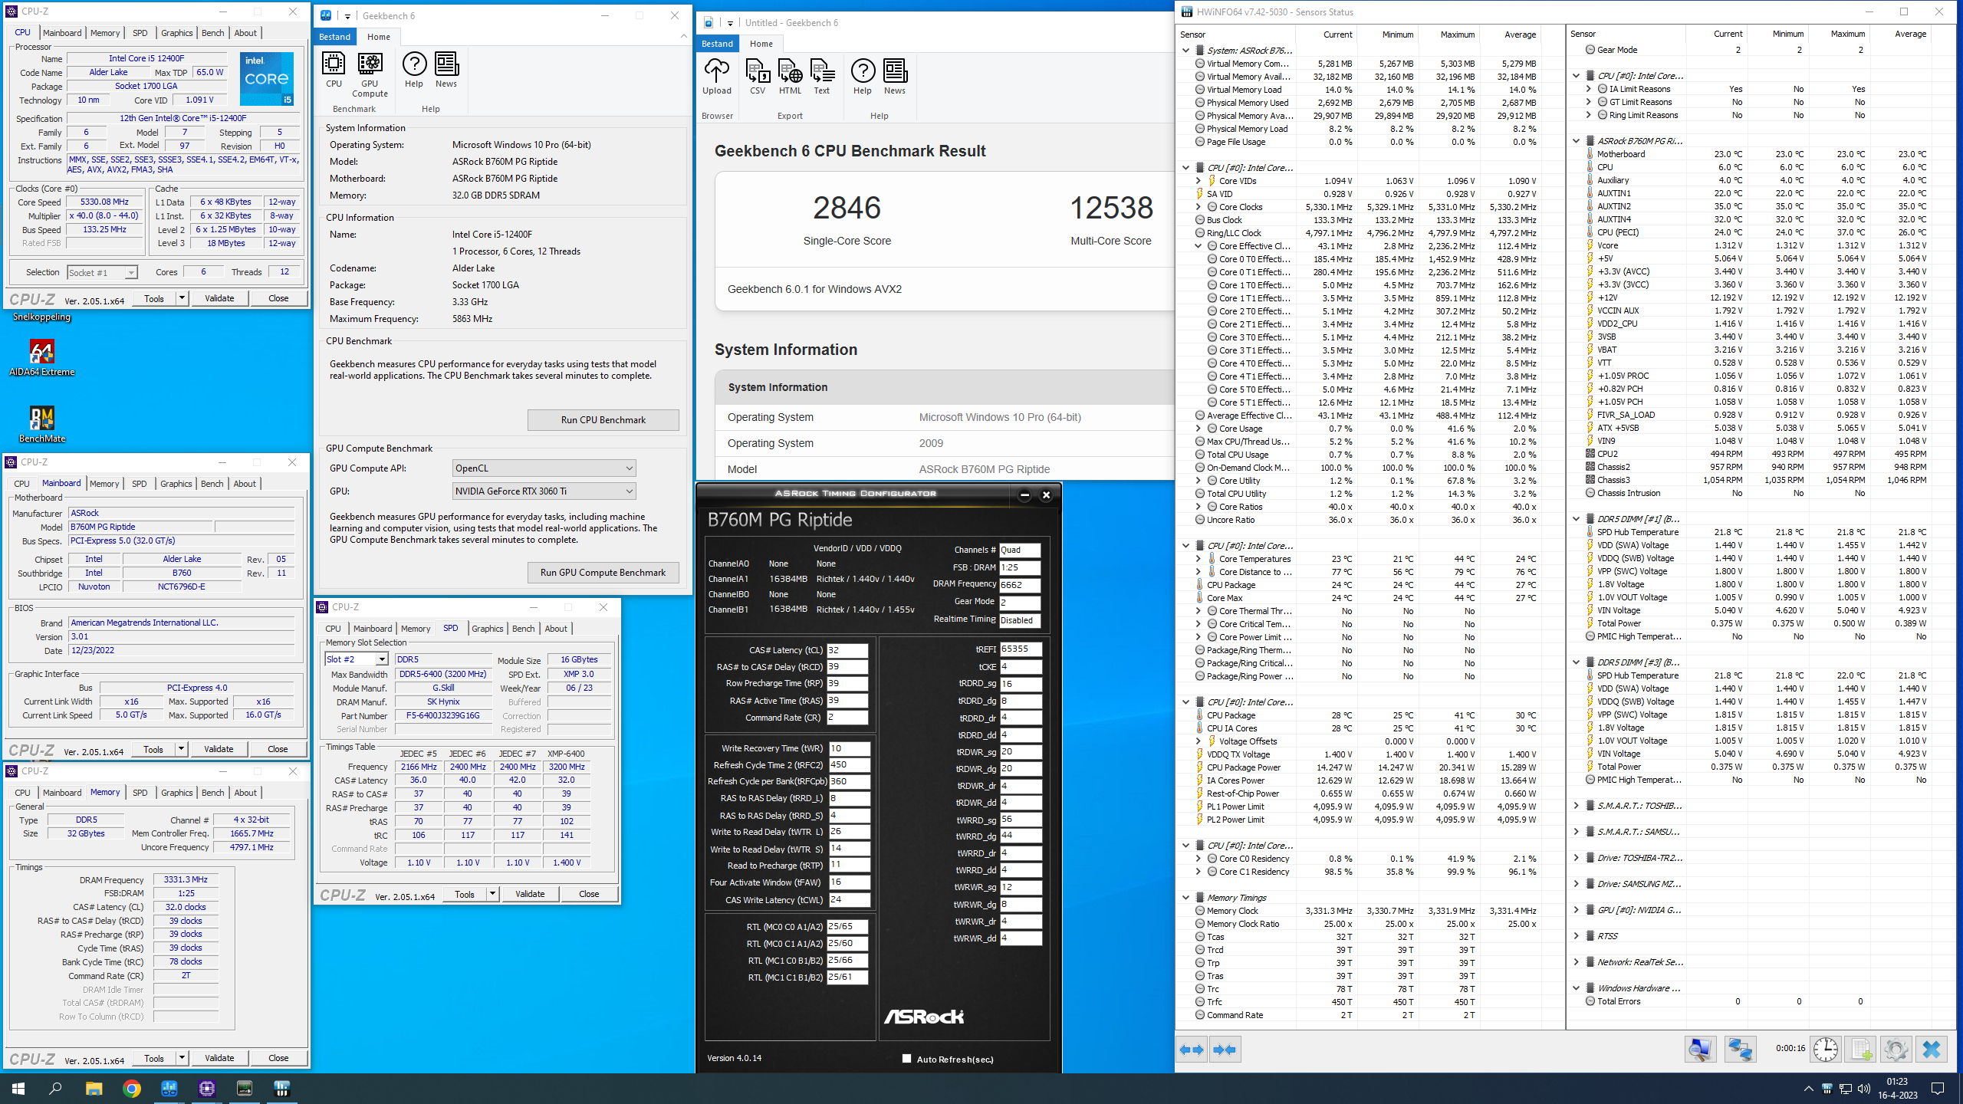1963x1104 pixels.
Task: Click Close in SPD CPU-Z window
Action: pyautogui.click(x=589, y=894)
